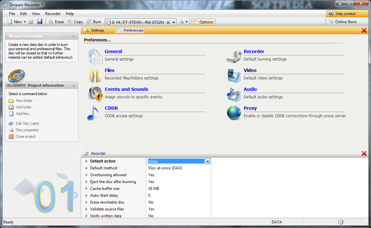Viewport: 371px width, 228px height.
Task: Open the Help menu
Action: (x=70, y=13)
